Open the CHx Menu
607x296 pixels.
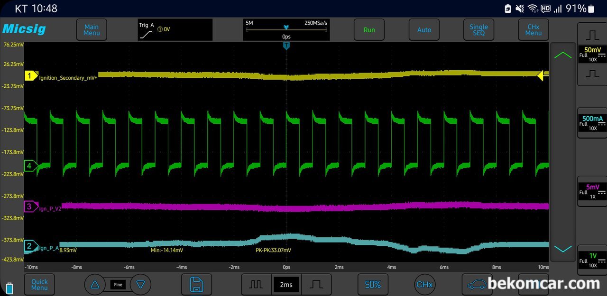(x=533, y=30)
